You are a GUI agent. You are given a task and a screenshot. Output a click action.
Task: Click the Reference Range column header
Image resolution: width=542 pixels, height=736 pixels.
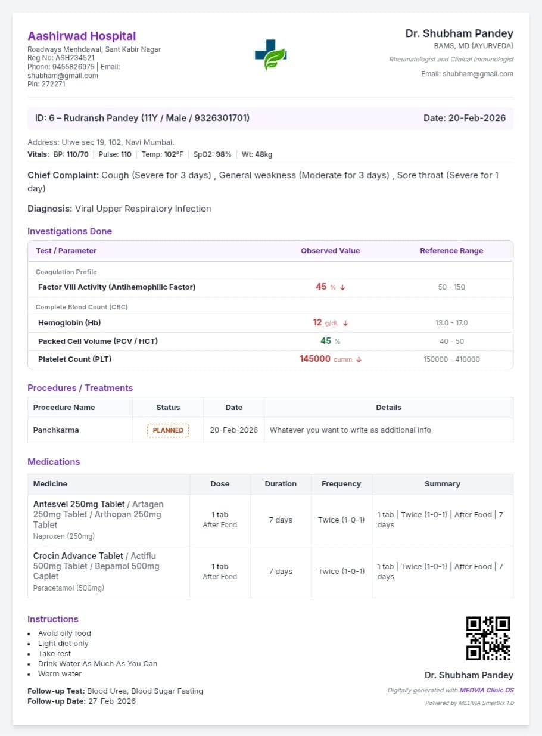click(451, 251)
